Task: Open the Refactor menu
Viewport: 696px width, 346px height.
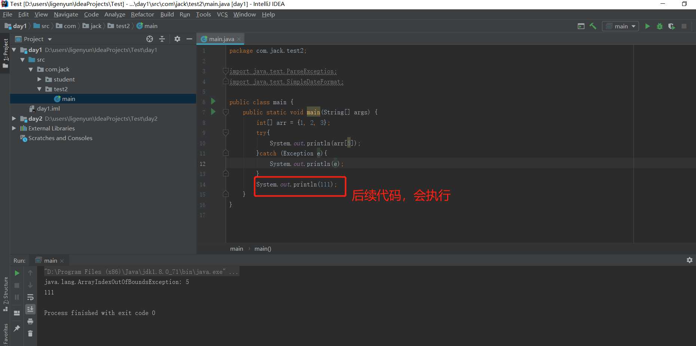Action: click(142, 14)
